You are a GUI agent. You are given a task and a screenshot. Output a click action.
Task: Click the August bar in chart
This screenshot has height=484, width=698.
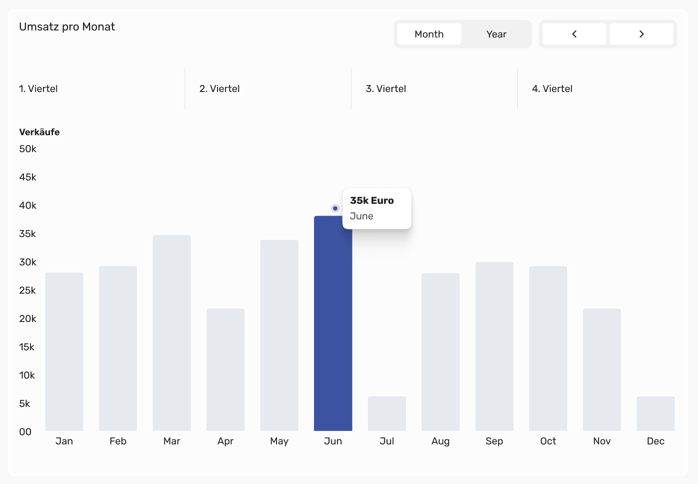(x=440, y=352)
